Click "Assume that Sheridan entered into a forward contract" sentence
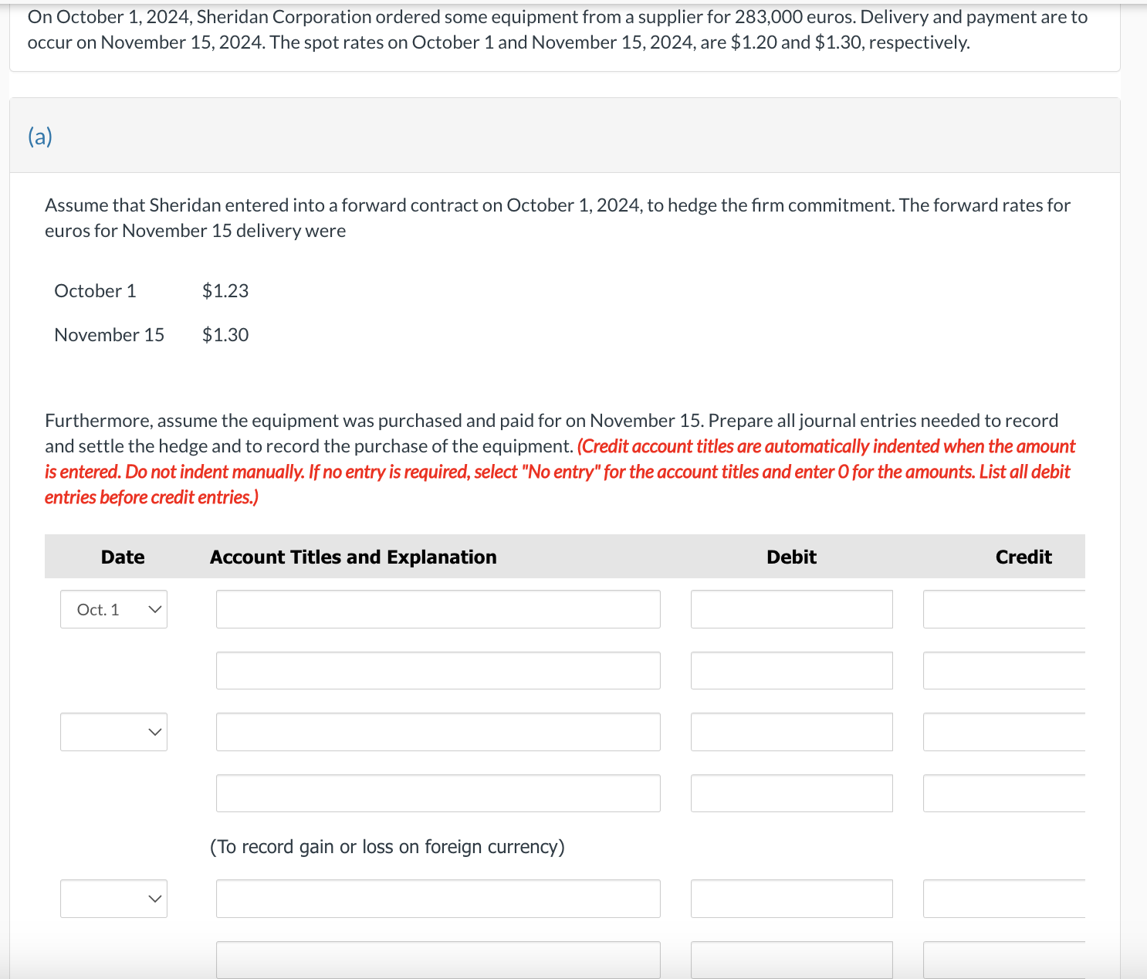1147x979 pixels. (557, 218)
